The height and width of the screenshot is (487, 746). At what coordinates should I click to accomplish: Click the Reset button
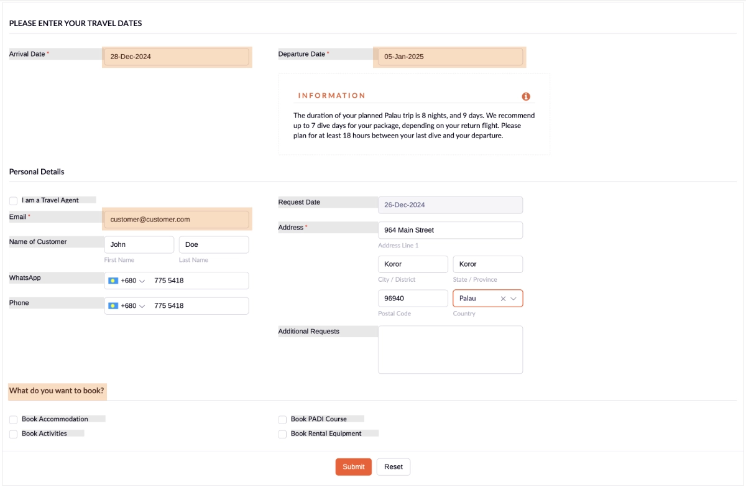(393, 466)
